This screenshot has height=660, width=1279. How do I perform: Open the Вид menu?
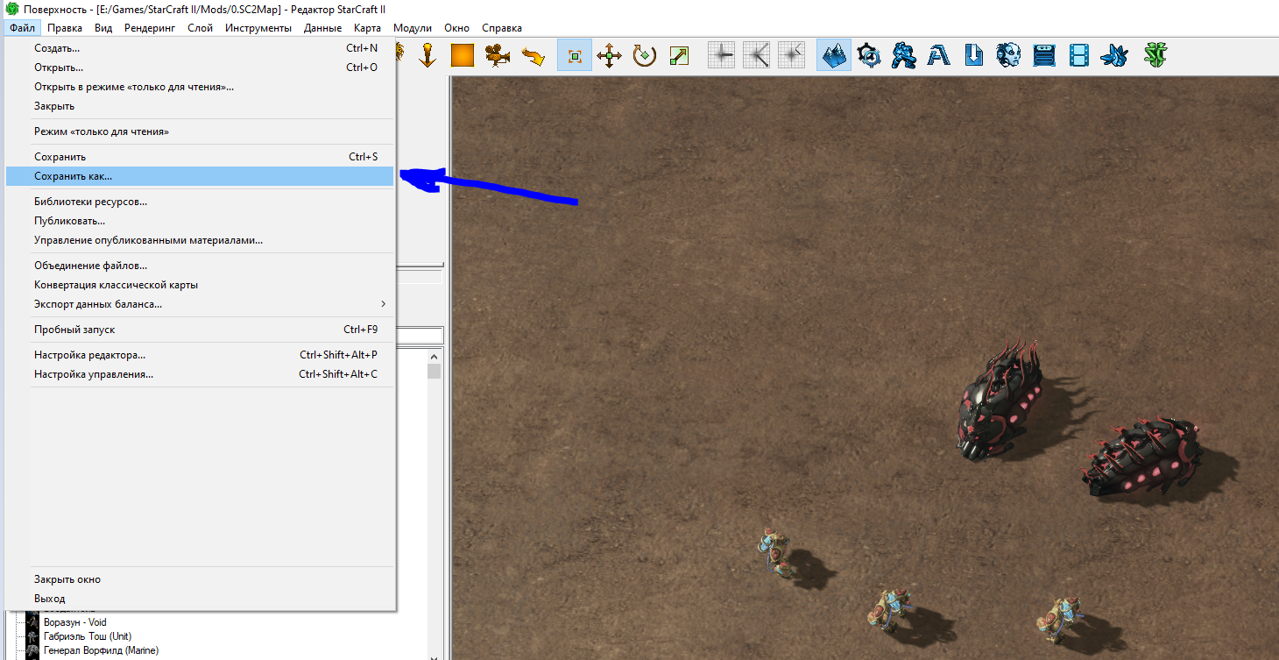point(103,28)
